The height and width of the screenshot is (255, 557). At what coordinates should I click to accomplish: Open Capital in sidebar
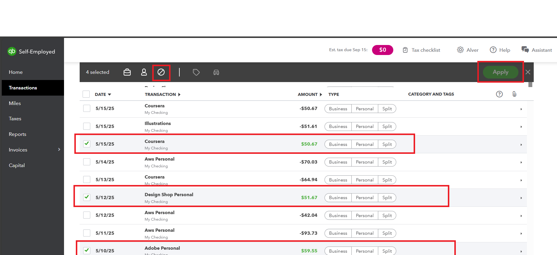pyautogui.click(x=17, y=165)
